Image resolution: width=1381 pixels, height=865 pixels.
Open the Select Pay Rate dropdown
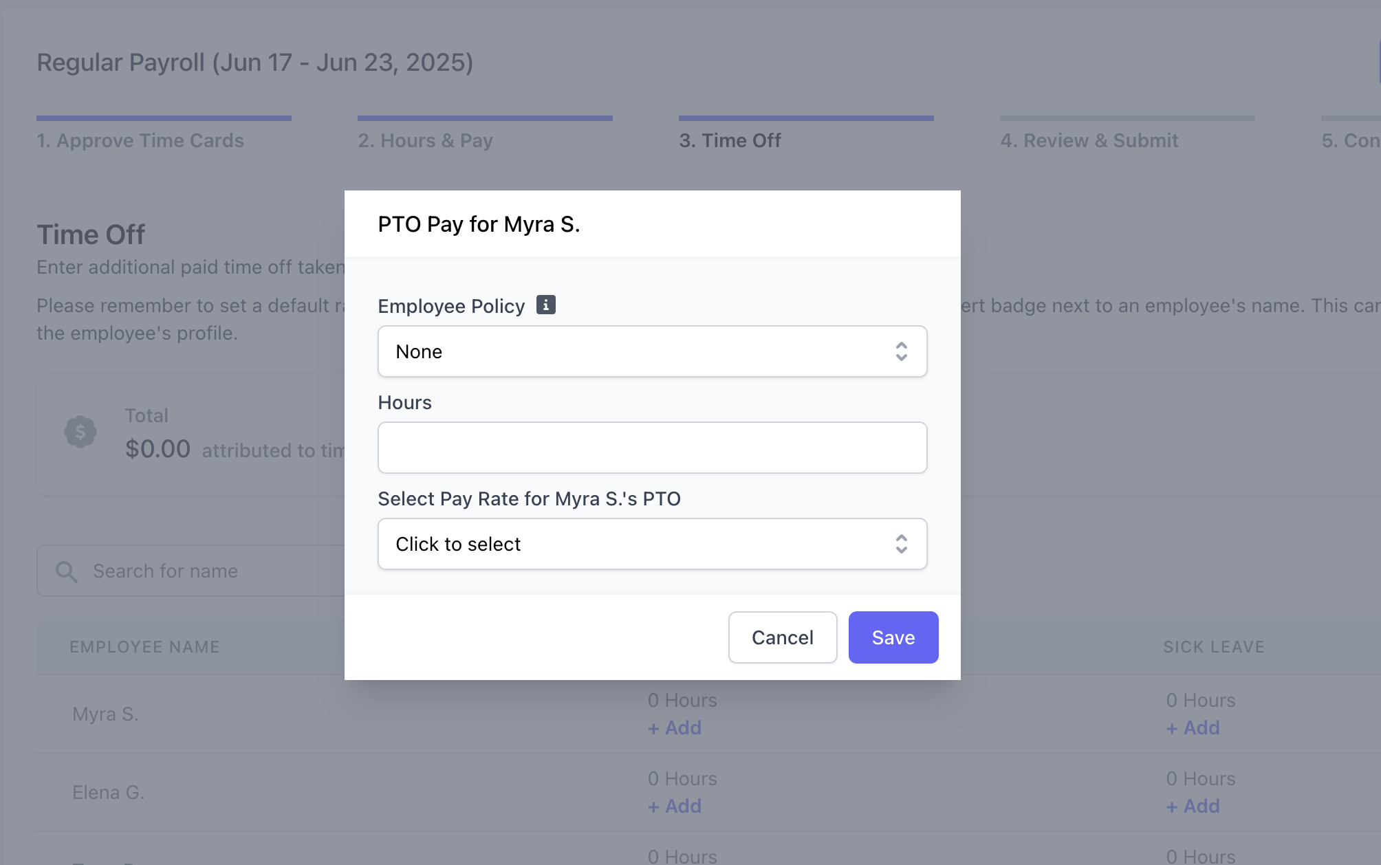[652, 544]
